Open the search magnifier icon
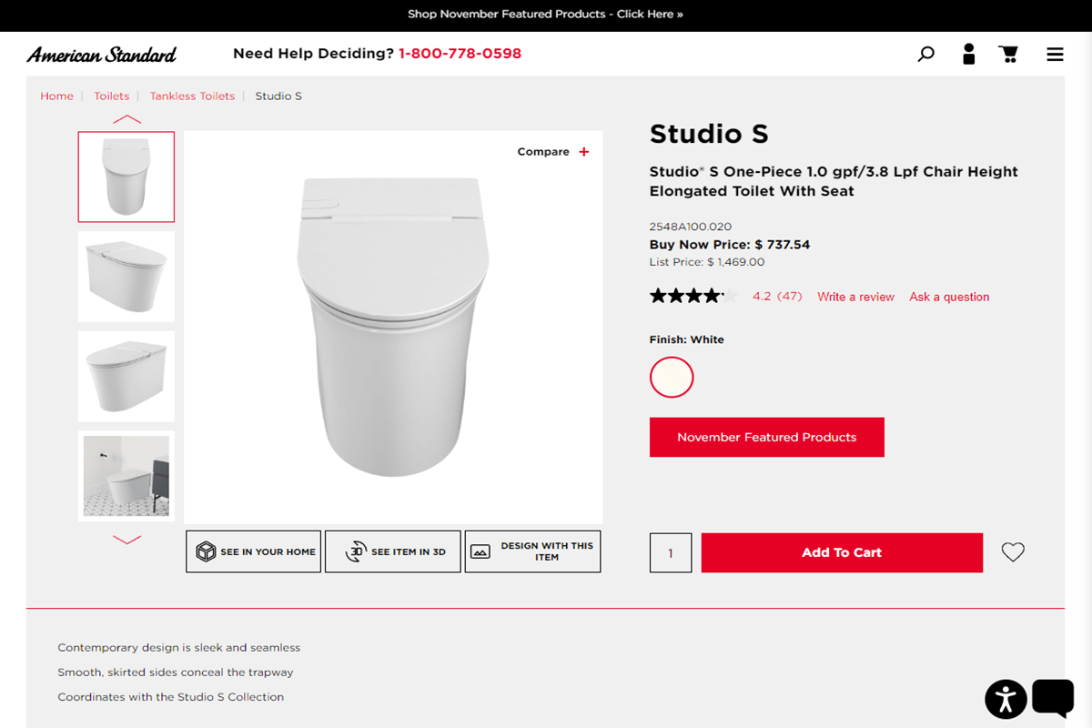Image resolution: width=1092 pixels, height=728 pixels. point(925,55)
